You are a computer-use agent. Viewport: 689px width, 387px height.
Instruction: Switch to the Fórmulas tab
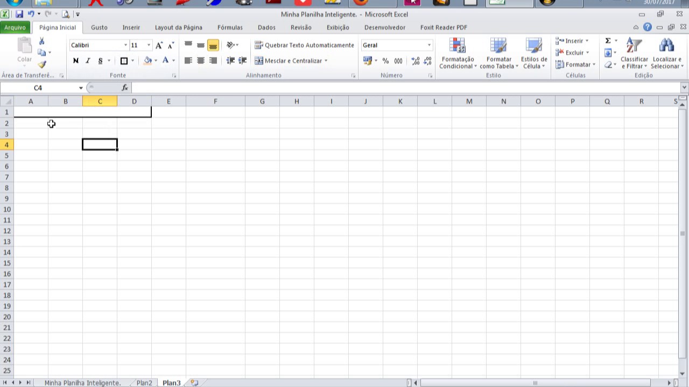coord(230,27)
